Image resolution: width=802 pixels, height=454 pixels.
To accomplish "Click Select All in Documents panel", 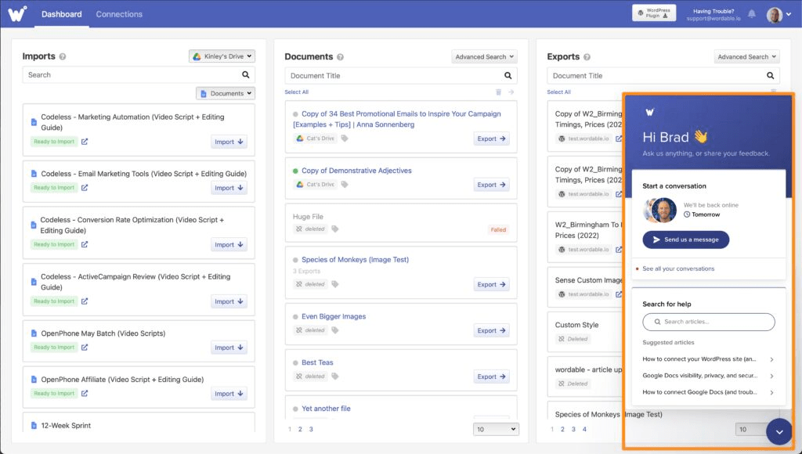I will point(296,92).
